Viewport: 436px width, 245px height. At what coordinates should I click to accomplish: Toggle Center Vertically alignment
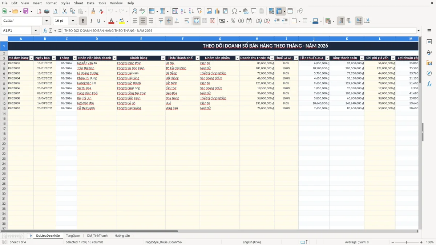(169, 21)
